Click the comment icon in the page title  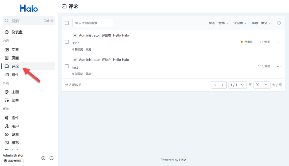64,6
